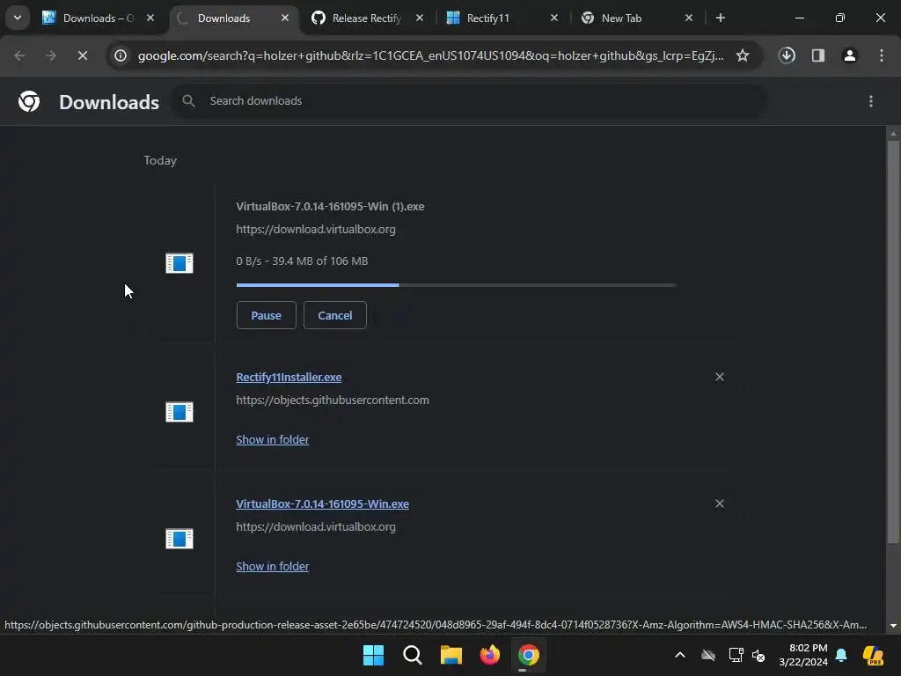
Task: Focus the Search downloads field
Action: pyautogui.click(x=469, y=101)
